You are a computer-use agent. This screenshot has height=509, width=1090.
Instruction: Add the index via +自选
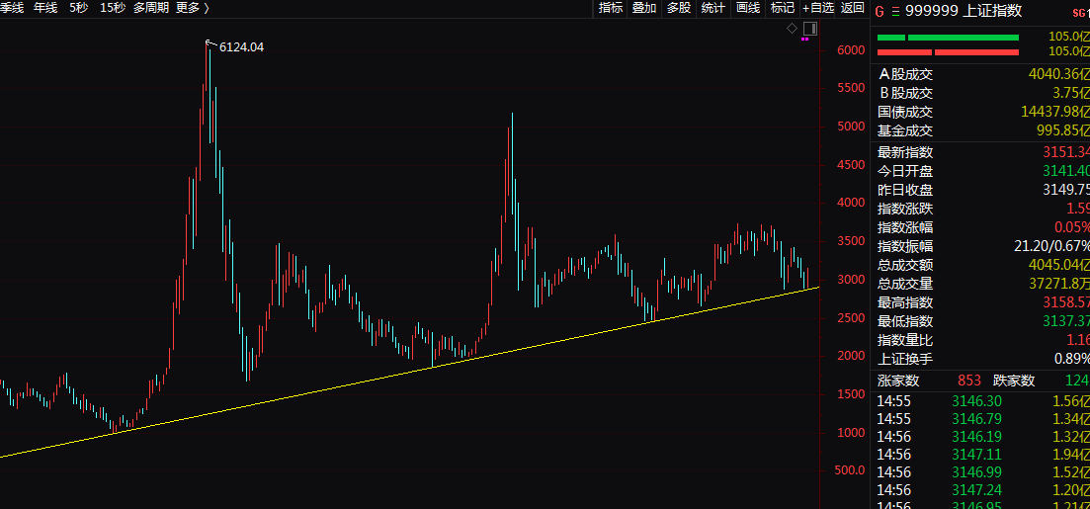(818, 8)
